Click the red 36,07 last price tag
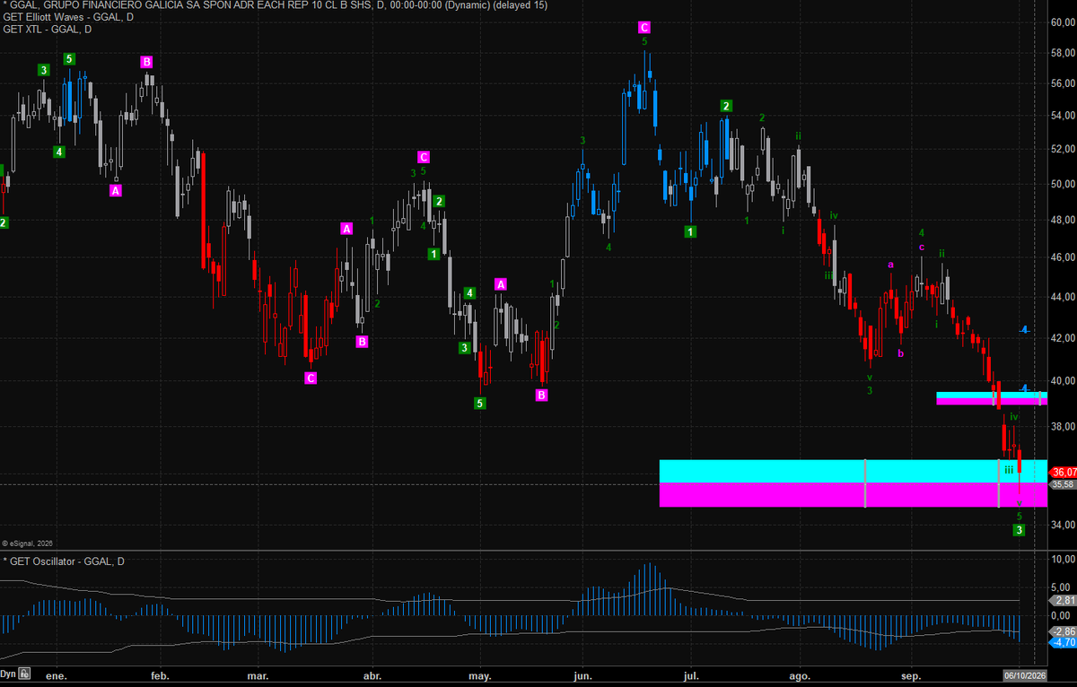 (1063, 472)
